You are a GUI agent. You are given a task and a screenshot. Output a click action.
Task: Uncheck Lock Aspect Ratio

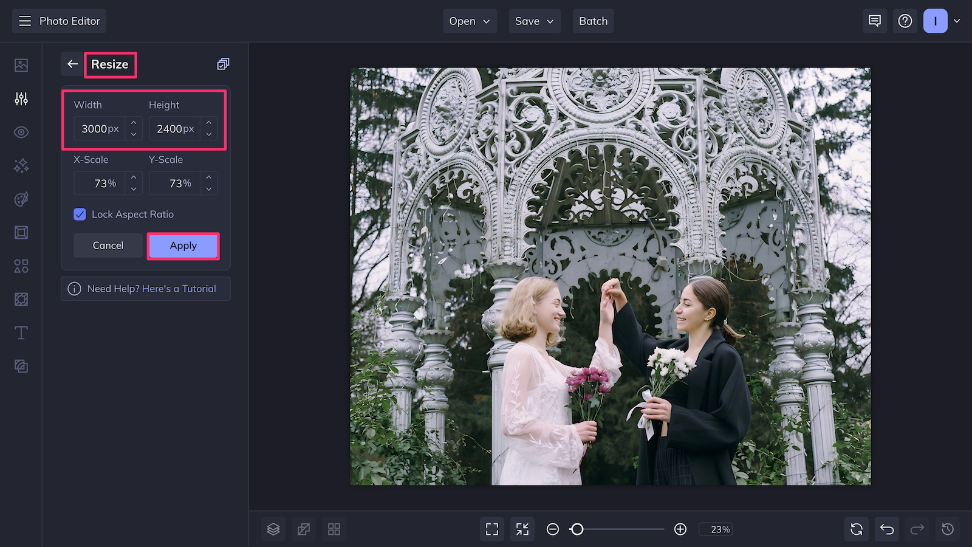(80, 214)
